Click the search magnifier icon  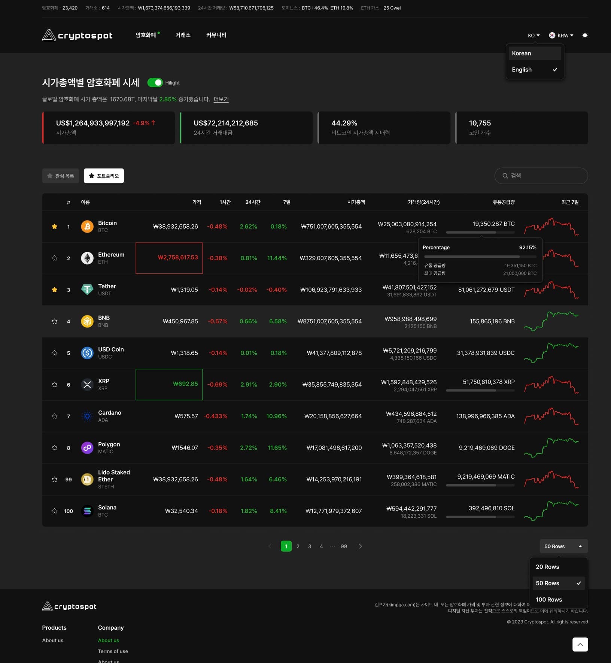coord(505,176)
